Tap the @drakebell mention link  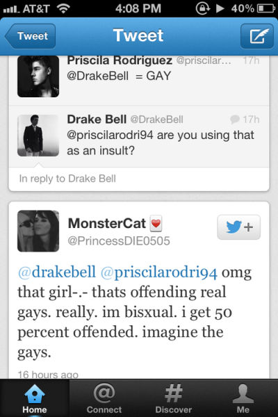tap(57, 272)
